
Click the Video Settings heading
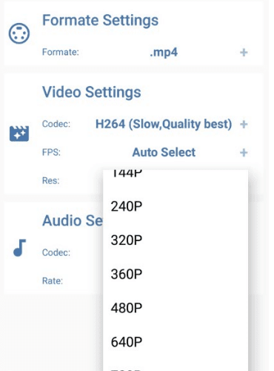pos(92,92)
